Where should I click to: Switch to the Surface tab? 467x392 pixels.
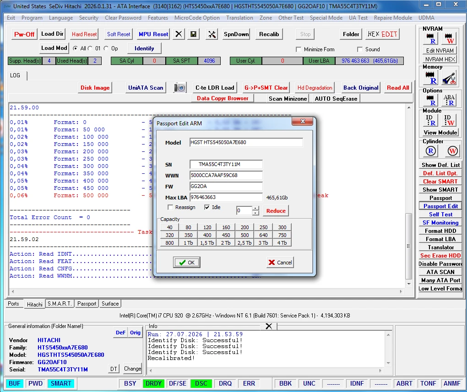click(x=110, y=304)
